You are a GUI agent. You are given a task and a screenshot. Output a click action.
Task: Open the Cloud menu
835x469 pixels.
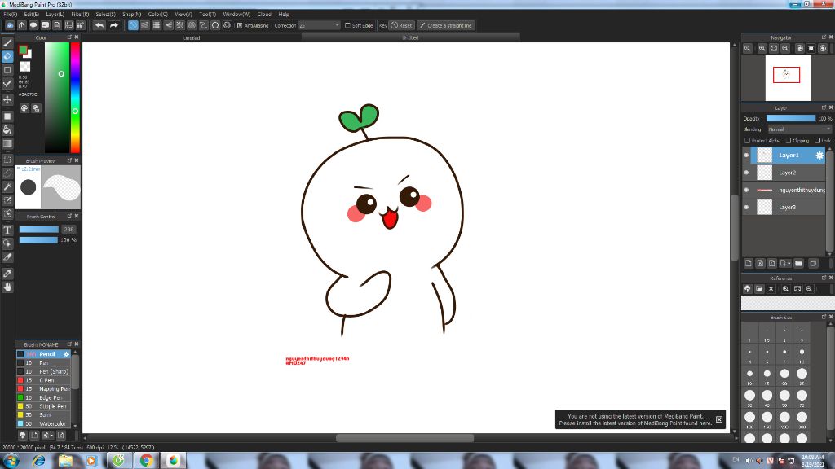click(264, 15)
